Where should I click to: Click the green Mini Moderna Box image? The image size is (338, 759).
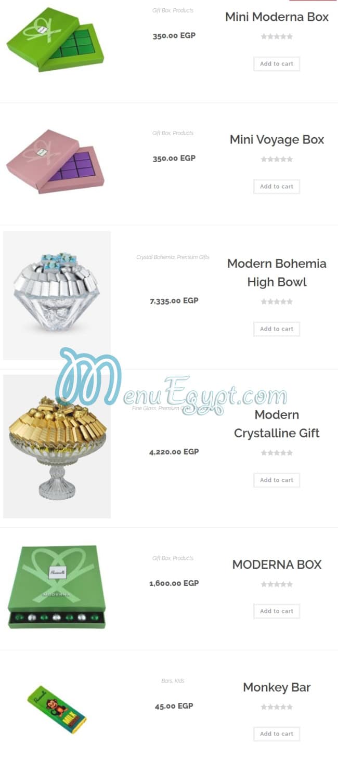(55, 40)
